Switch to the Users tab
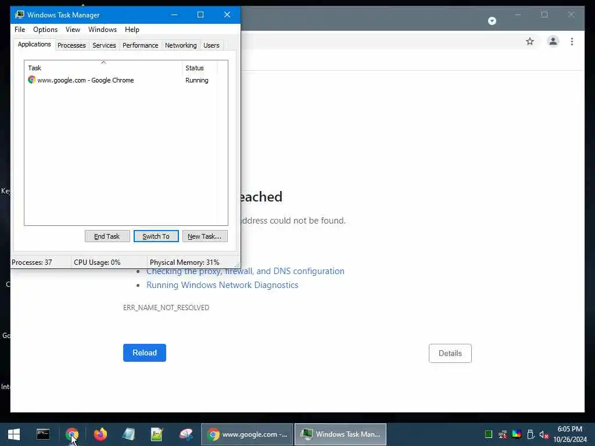The width and height of the screenshot is (595, 446). point(212,45)
